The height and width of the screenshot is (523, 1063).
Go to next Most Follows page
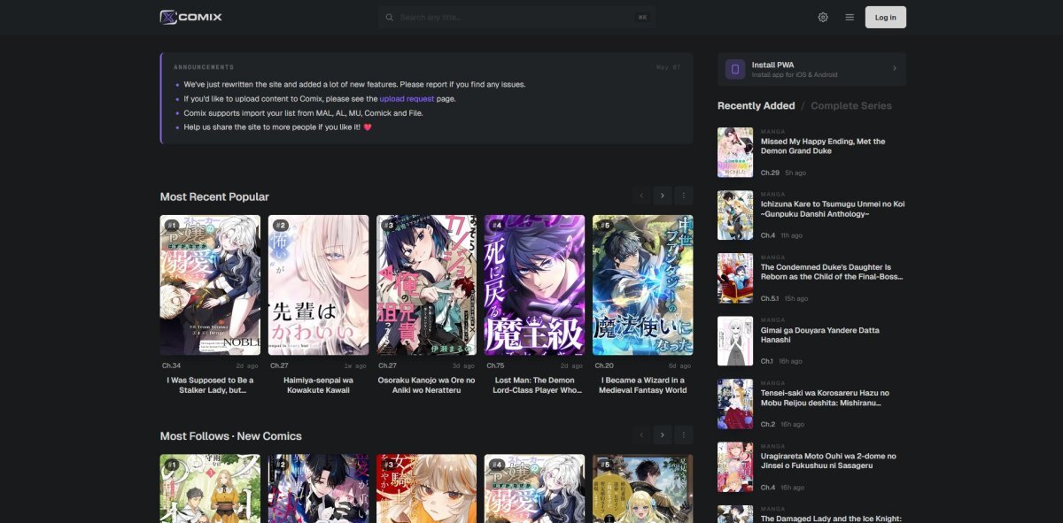(x=662, y=435)
